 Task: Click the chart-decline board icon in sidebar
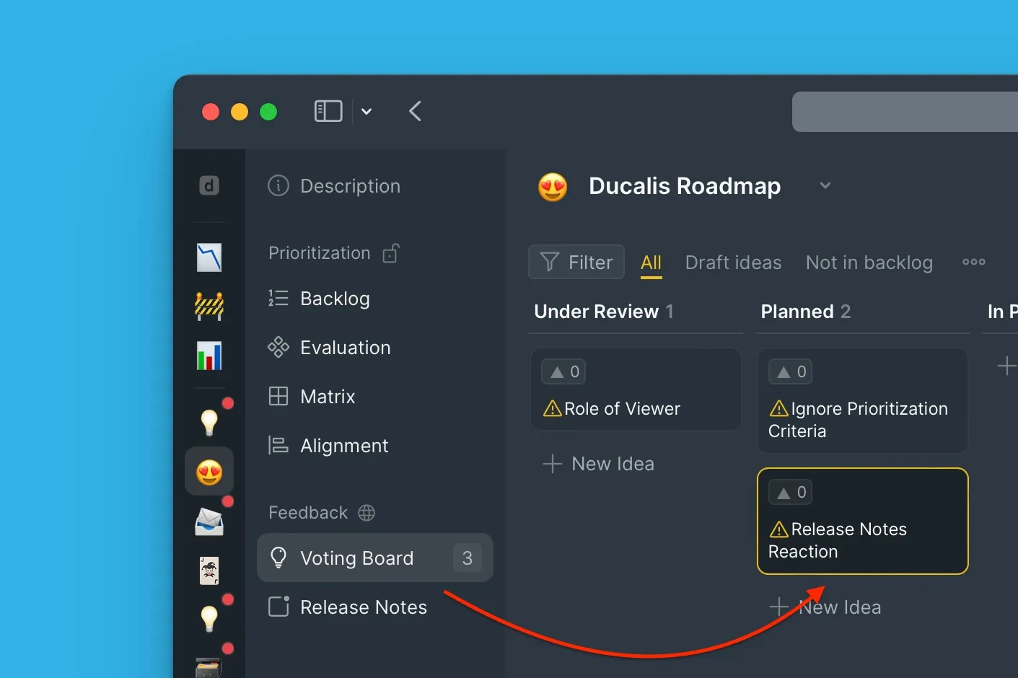pyautogui.click(x=209, y=257)
